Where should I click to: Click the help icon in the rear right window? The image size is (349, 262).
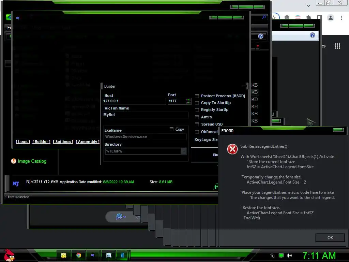pyautogui.click(x=313, y=35)
